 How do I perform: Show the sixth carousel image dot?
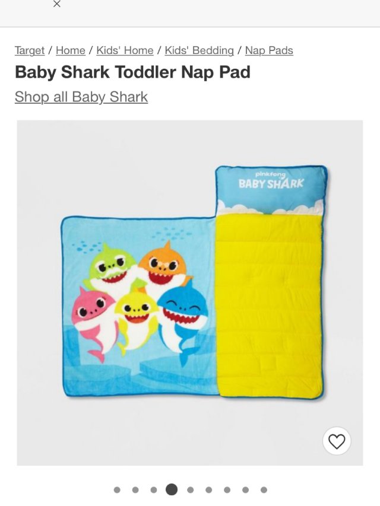pyautogui.click(x=209, y=490)
